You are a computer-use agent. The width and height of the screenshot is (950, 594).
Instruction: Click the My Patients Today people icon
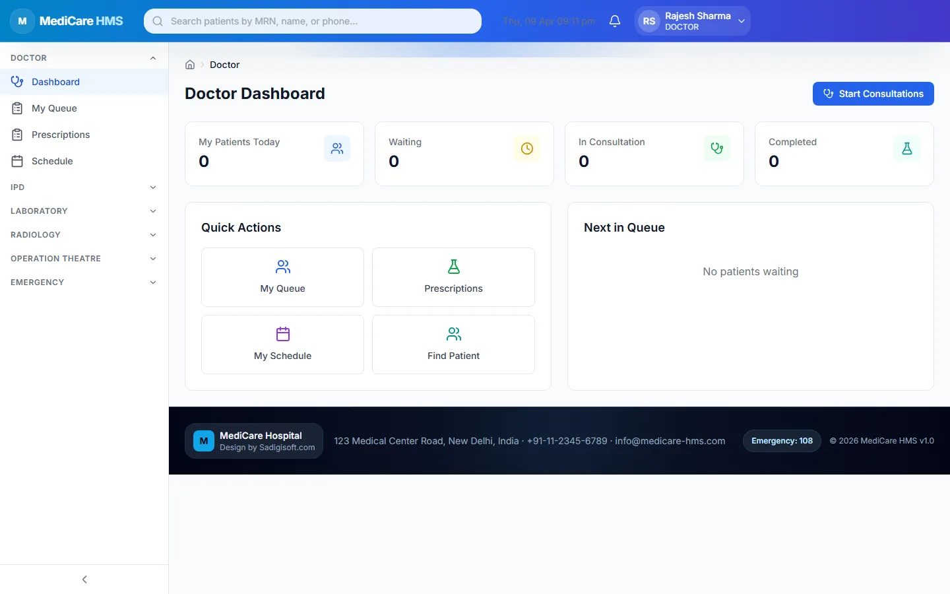[x=337, y=148]
